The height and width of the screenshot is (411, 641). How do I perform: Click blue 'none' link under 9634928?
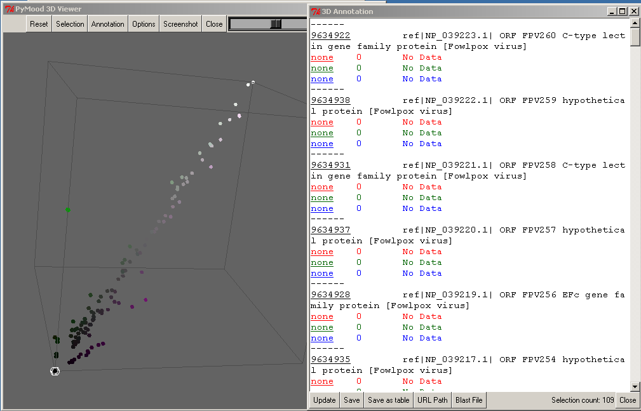point(322,338)
